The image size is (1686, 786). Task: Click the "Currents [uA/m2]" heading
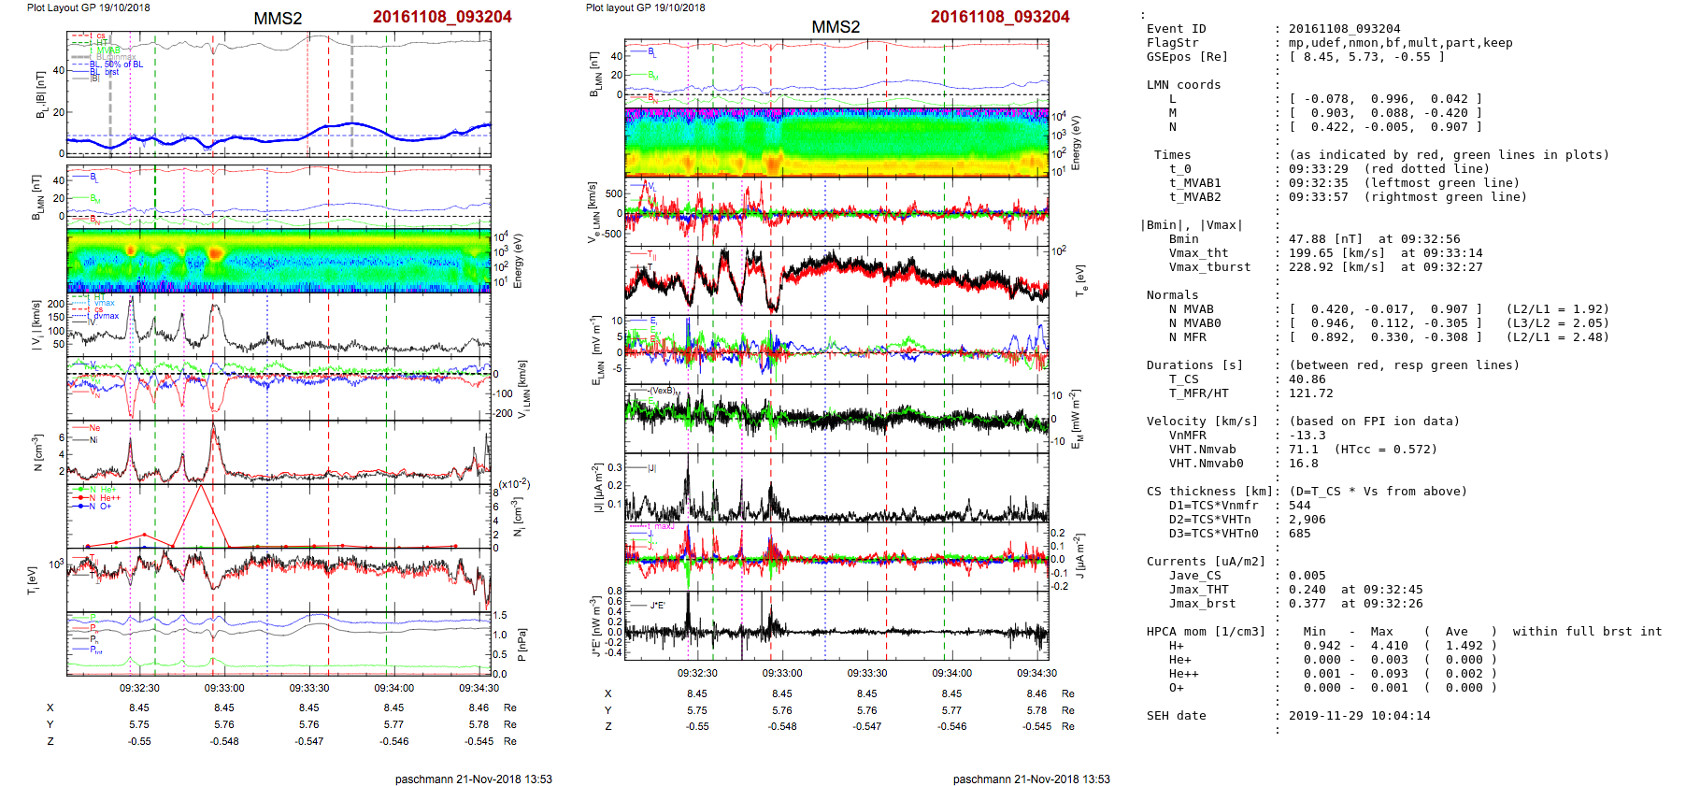coord(1206,562)
